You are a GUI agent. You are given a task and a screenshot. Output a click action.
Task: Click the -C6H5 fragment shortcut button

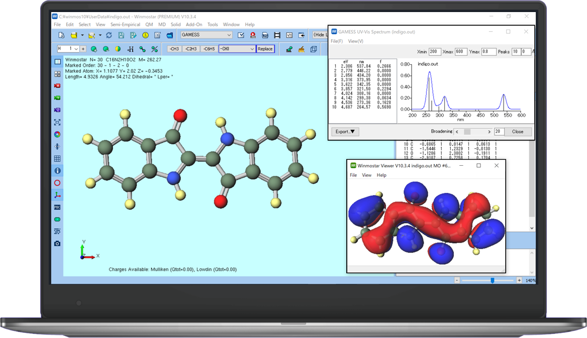[x=208, y=48]
